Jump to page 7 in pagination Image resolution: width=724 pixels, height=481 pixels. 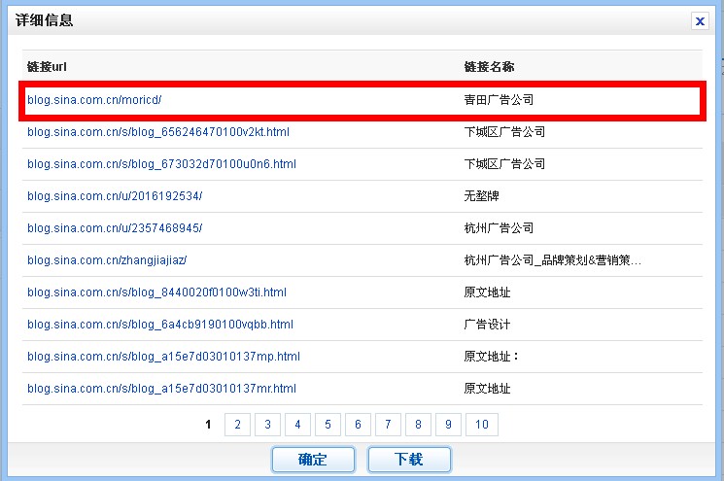[388, 425]
